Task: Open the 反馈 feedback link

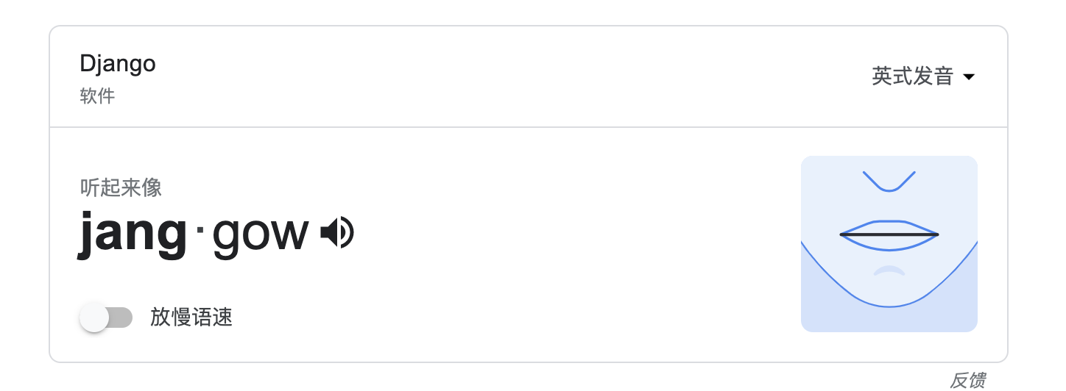Action: click(x=967, y=380)
